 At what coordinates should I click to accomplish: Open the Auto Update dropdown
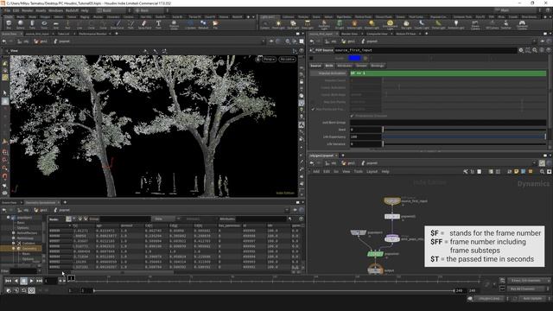click(533, 298)
